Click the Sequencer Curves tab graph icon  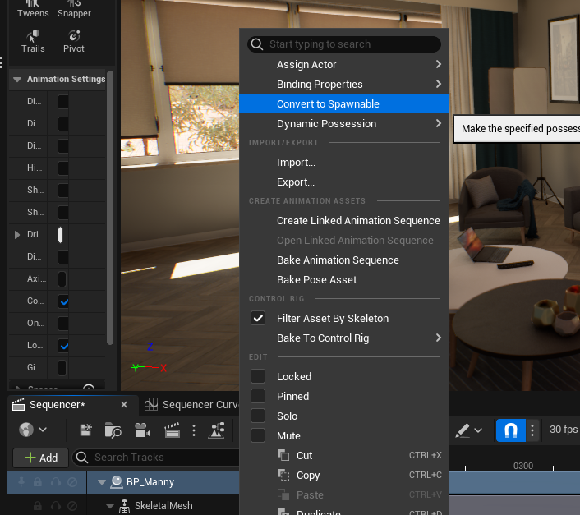151,404
